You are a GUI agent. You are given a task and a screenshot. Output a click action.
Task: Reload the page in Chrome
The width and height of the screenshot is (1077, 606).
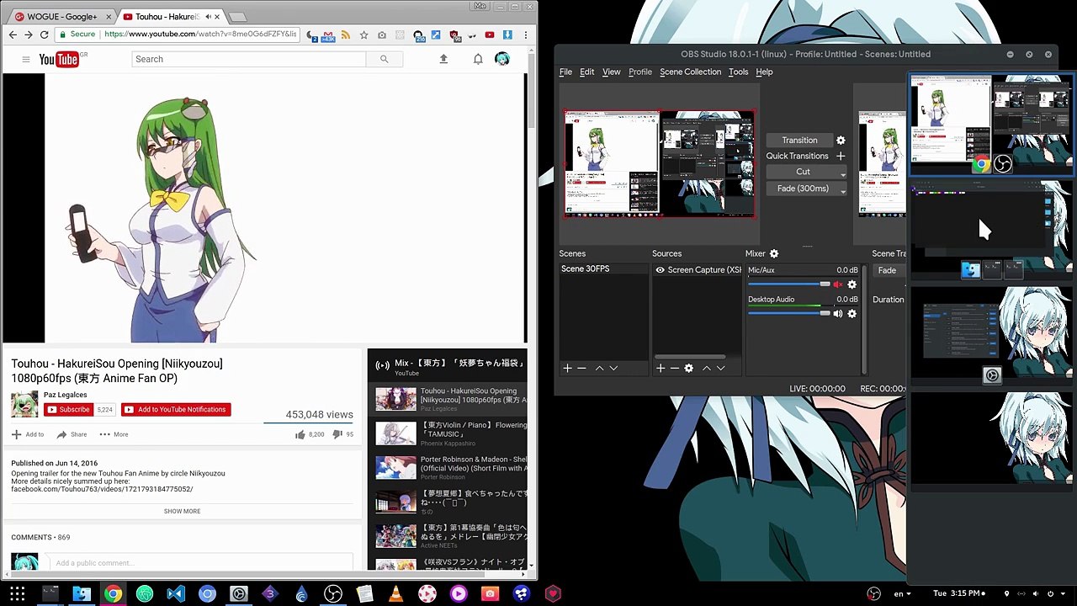[x=45, y=35]
